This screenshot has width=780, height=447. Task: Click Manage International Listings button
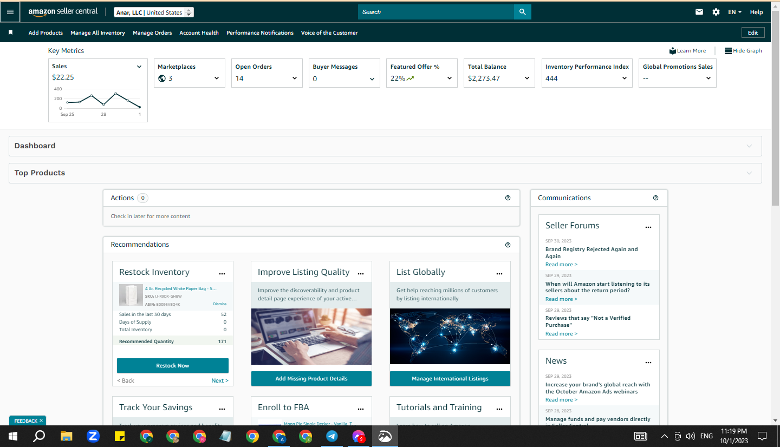point(450,379)
